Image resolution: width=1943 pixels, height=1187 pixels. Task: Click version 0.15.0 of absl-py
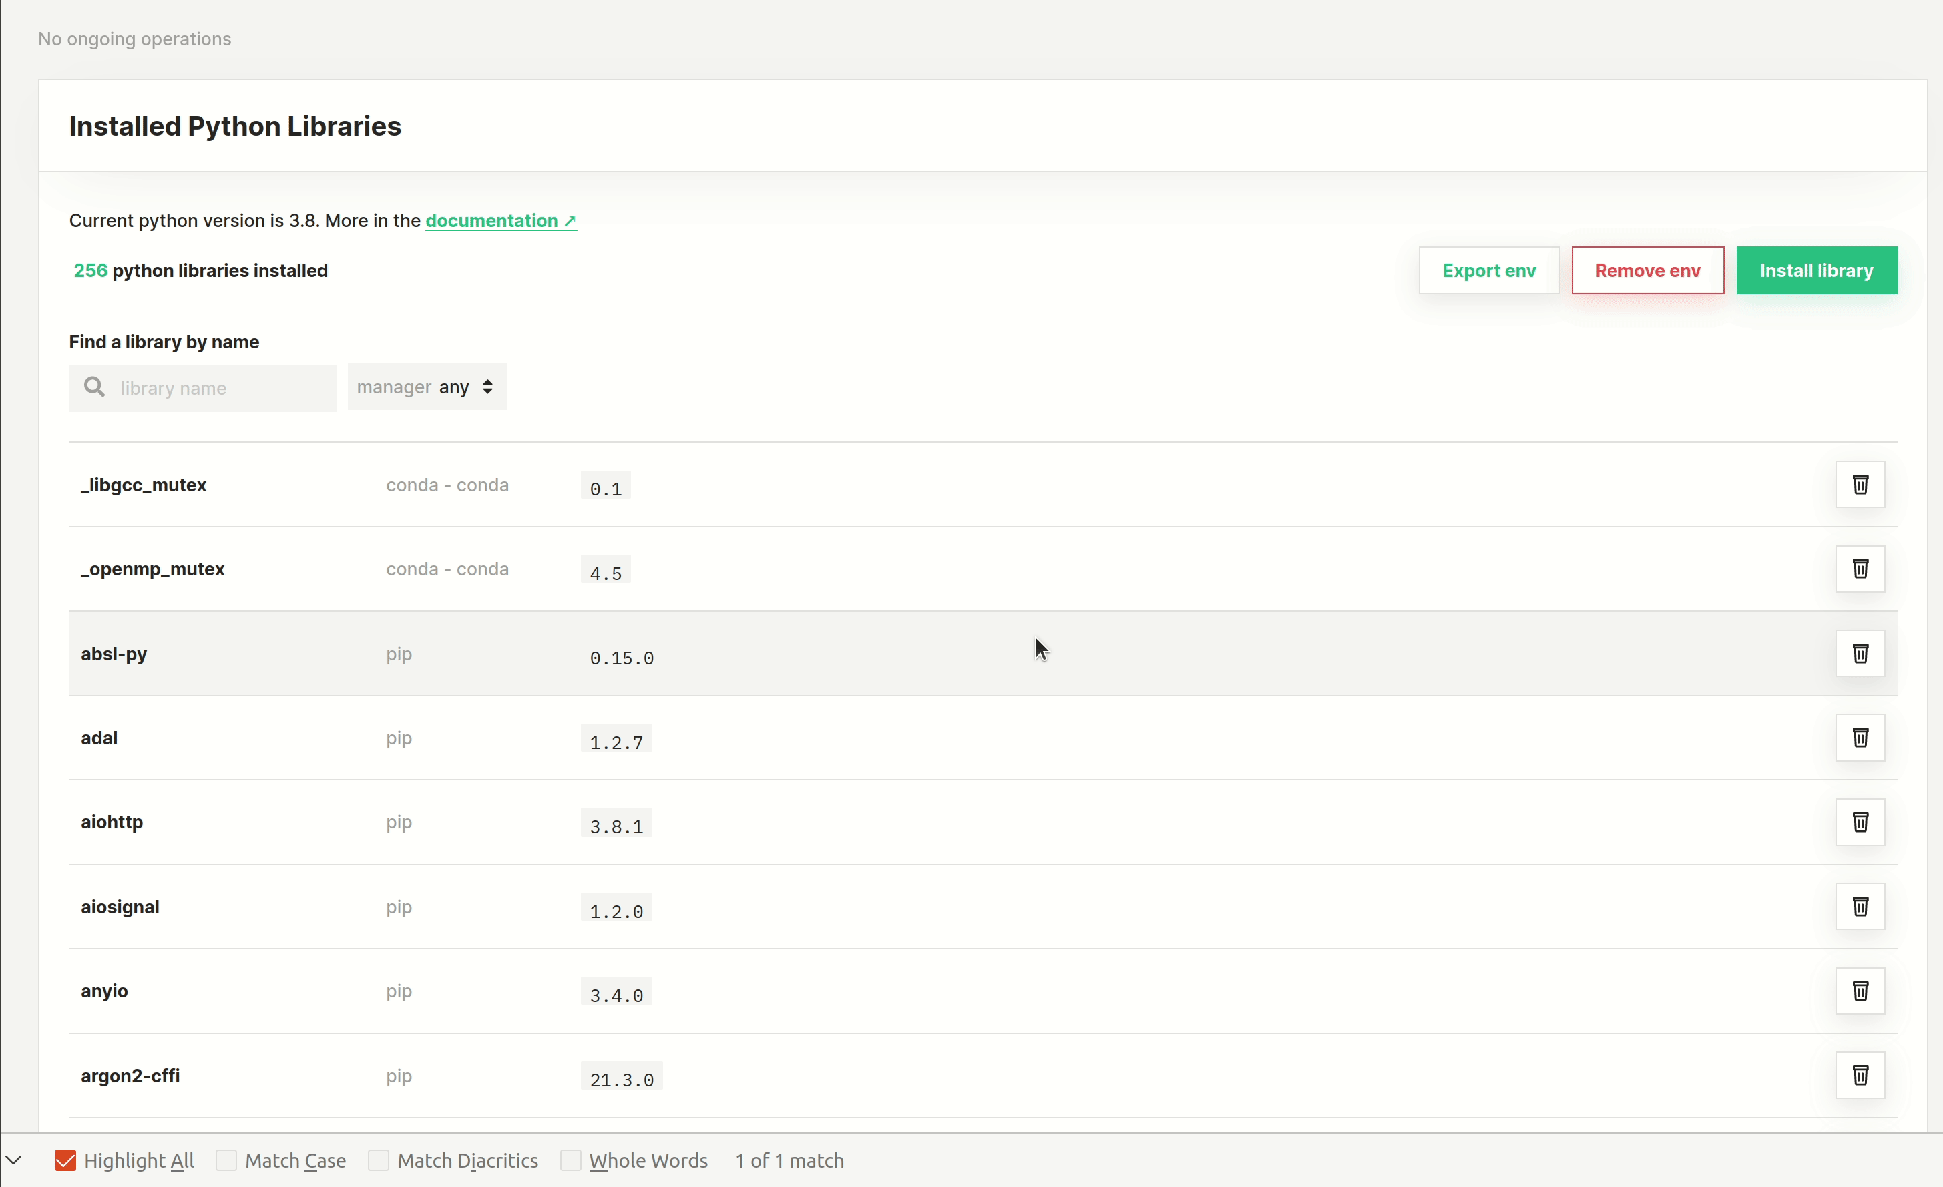[622, 658]
